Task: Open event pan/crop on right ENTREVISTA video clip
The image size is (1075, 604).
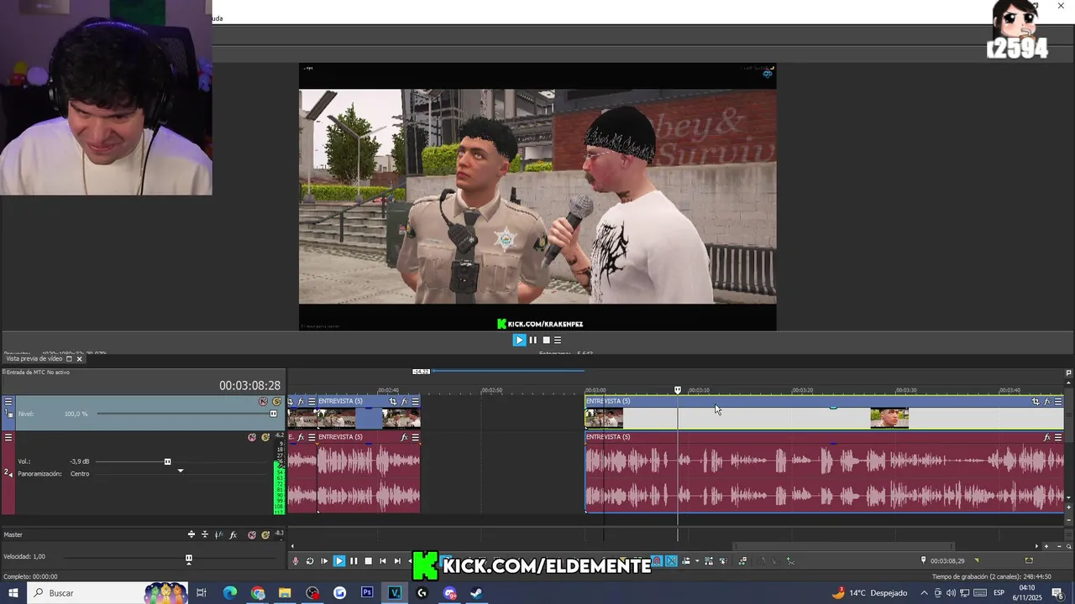Action: [x=1036, y=401]
